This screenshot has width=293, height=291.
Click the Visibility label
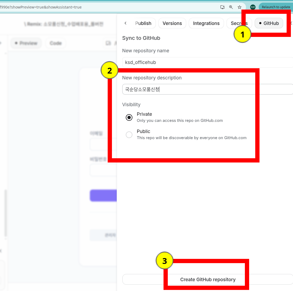click(131, 105)
